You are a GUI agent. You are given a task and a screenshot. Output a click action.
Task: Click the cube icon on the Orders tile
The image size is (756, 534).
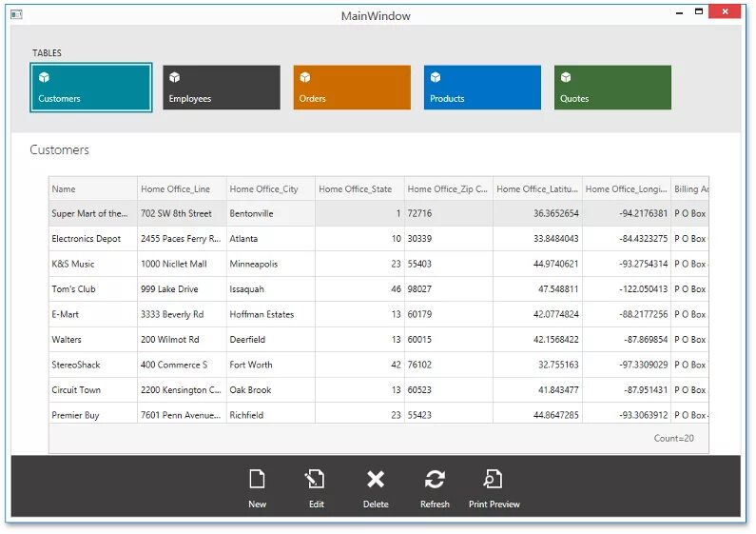click(x=305, y=77)
